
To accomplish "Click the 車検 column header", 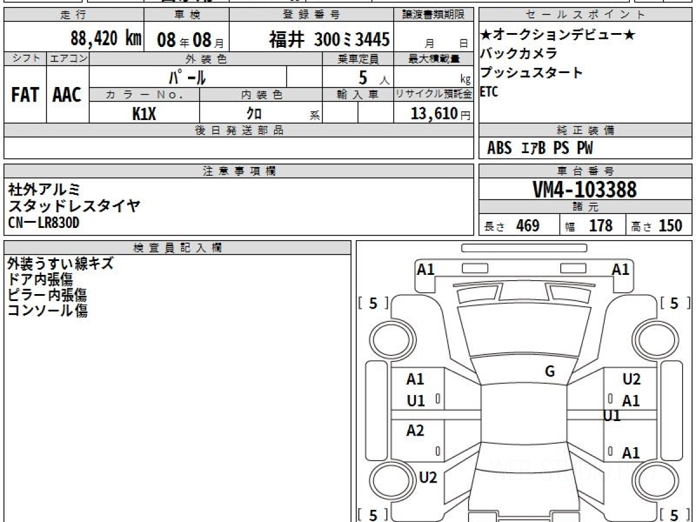I will (x=186, y=15).
